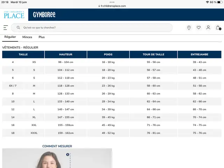Click the TOUR DE TAILLE column header
Screen dimensions: 224x168
(153, 55)
